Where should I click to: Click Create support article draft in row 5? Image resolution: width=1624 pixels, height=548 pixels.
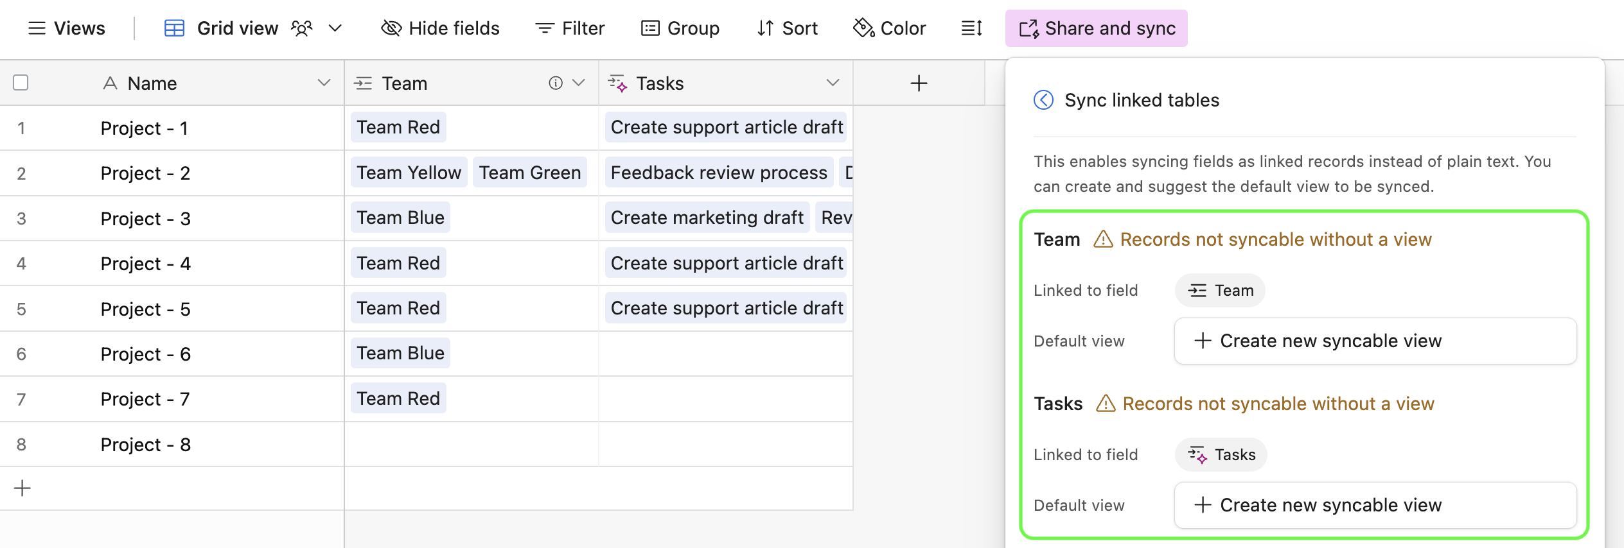coord(726,308)
